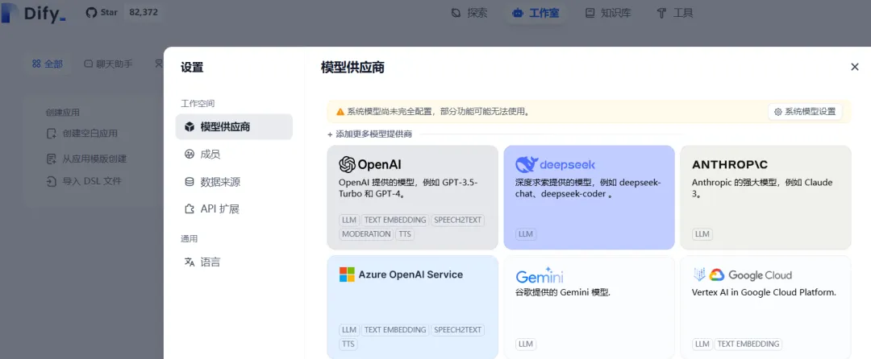Go to the 探索 (Explore) tab
The height and width of the screenshot is (359, 871).
point(469,13)
